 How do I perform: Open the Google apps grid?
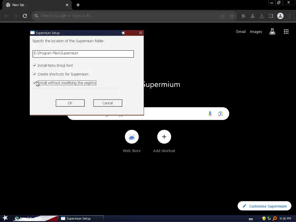pyautogui.click(x=286, y=32)
